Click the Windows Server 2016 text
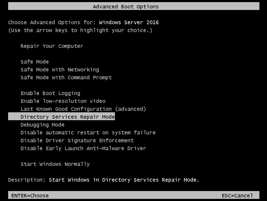Viewport: 267px width, 201px height. [129, 23]
